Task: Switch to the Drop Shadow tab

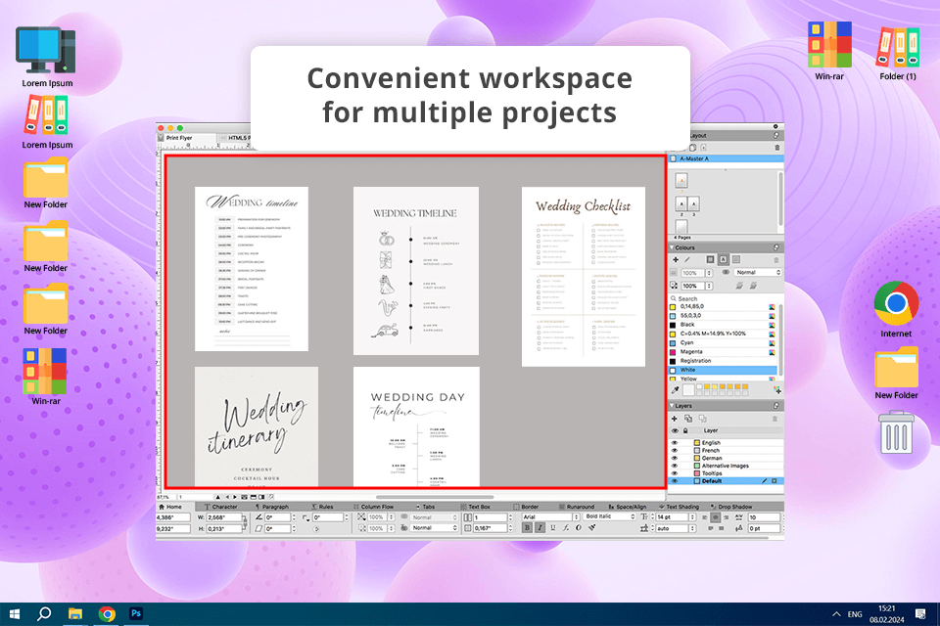Action: click(730, 507)
